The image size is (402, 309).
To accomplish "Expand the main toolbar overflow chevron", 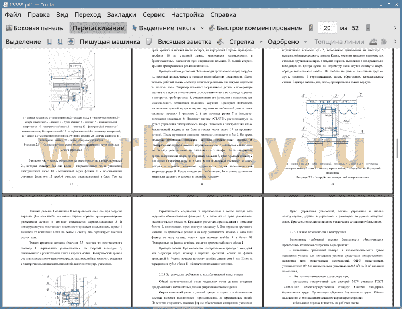I will click(395, 28).
